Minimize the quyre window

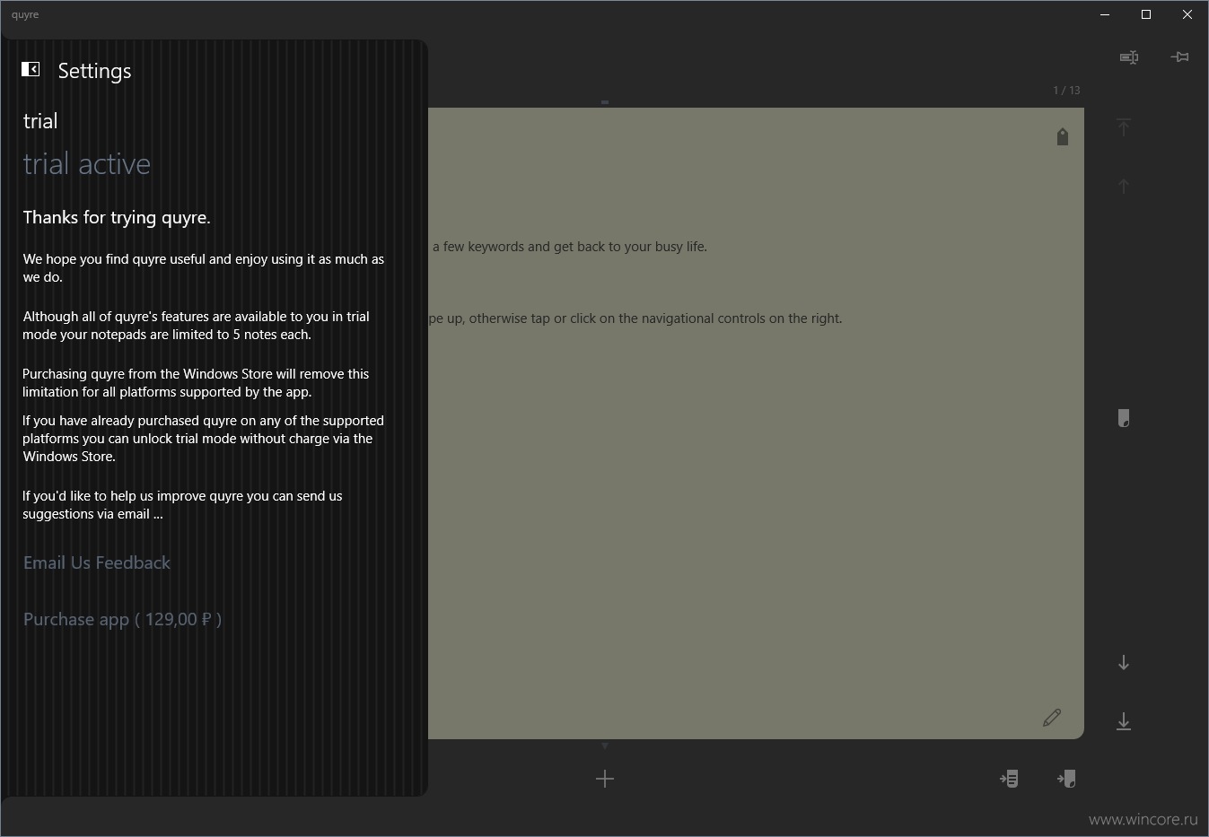1105,14
